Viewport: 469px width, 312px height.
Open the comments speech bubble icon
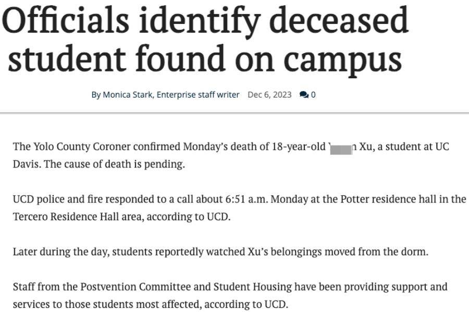pos(304,95)
